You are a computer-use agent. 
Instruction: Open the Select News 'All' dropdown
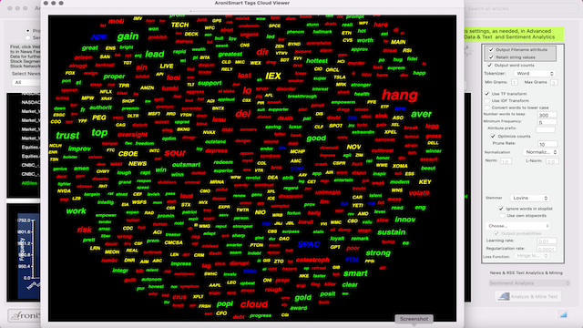(26, 82)
